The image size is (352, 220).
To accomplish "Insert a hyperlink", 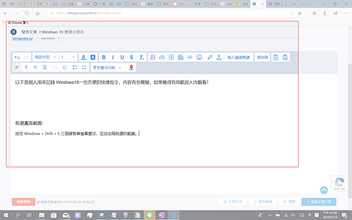I will 209,57.
